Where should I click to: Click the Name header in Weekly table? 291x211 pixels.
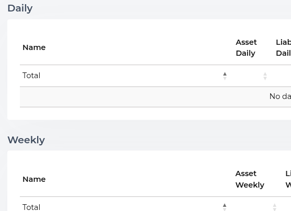[34, 179]
